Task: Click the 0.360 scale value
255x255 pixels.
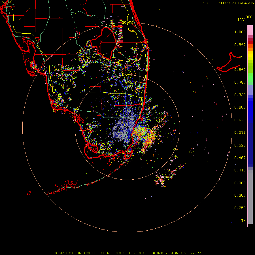Action: (240, 183)
